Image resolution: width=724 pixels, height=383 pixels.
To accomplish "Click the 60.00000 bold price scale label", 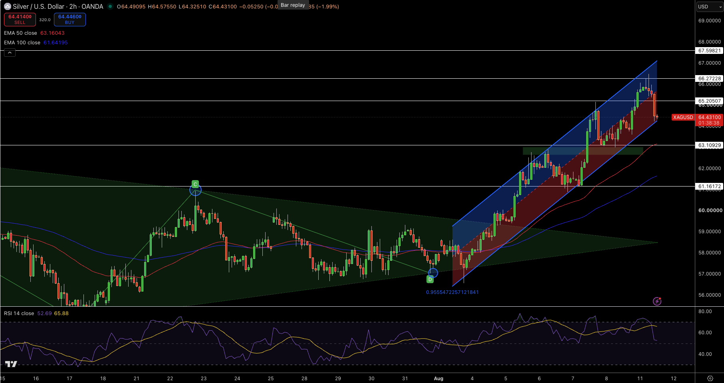I will 710,210.
